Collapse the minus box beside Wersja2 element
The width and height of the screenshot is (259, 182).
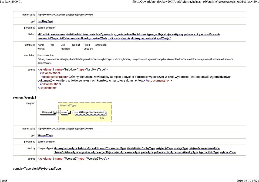(x=55, y=112)
